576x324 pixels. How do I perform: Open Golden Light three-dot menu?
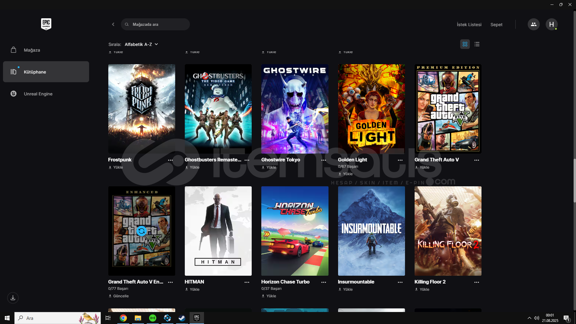pos(400,160)
